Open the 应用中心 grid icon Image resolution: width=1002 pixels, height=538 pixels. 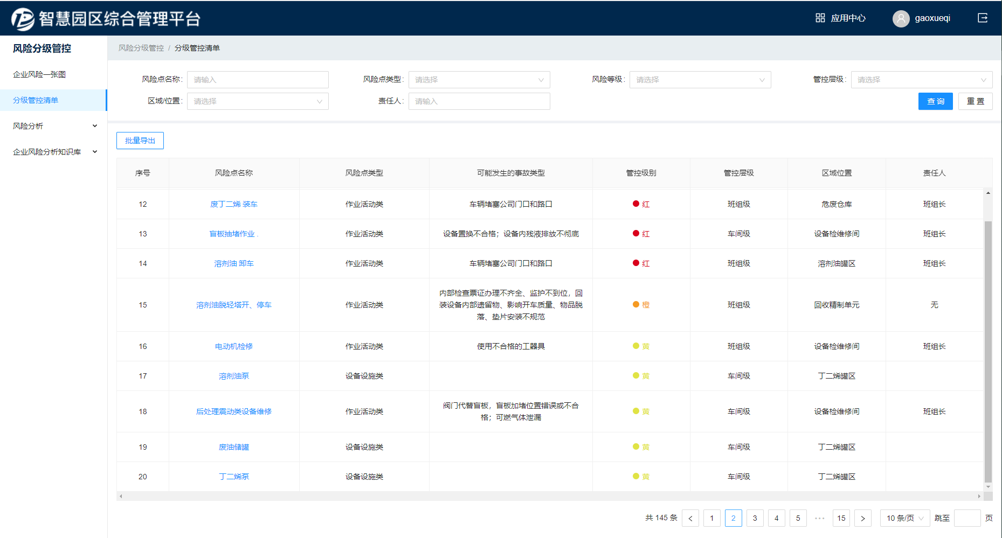click(x=820, y=18)
